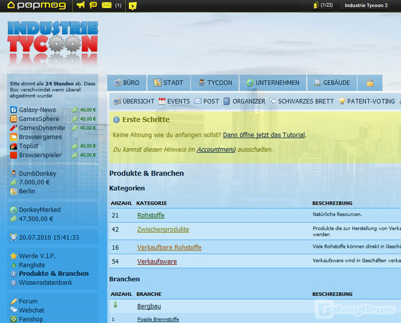Image resolution: width=401 pixels, height=323 pixels.
Task: Click the GamesSphere site icon
Action: [14, 119]
